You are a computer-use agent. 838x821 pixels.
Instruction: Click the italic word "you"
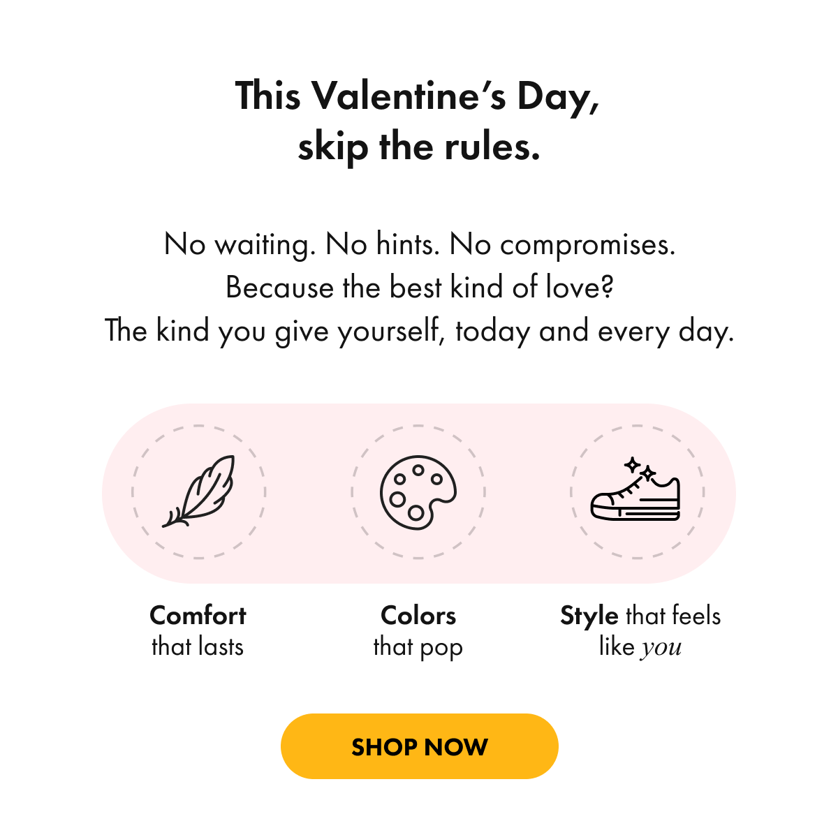point(661,648)
